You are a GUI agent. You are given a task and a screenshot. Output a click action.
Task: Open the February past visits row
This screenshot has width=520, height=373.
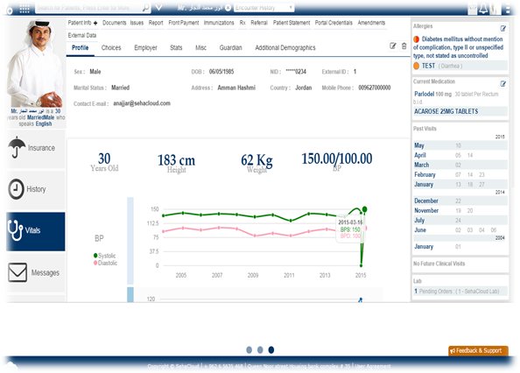pyautogui.click(x=460, y=175)
